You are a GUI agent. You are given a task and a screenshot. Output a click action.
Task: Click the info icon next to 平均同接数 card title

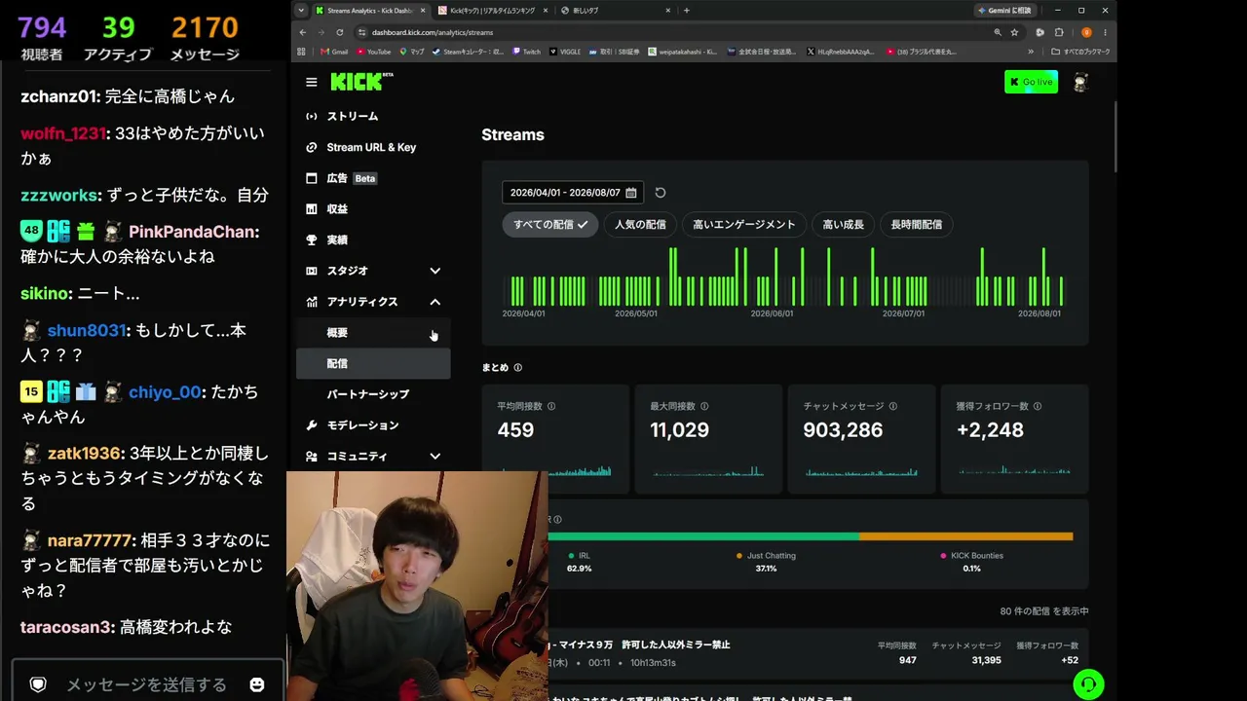[x=551, y=406]
